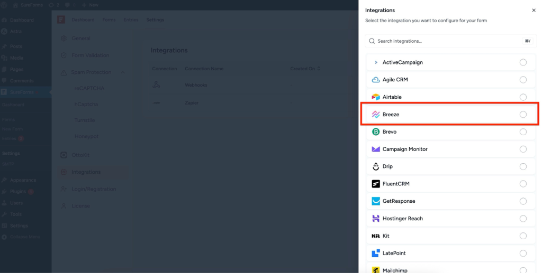Switch to the Dashboard tab
The width and height of the screenshot is (542, 273).
tap(83, 20)
